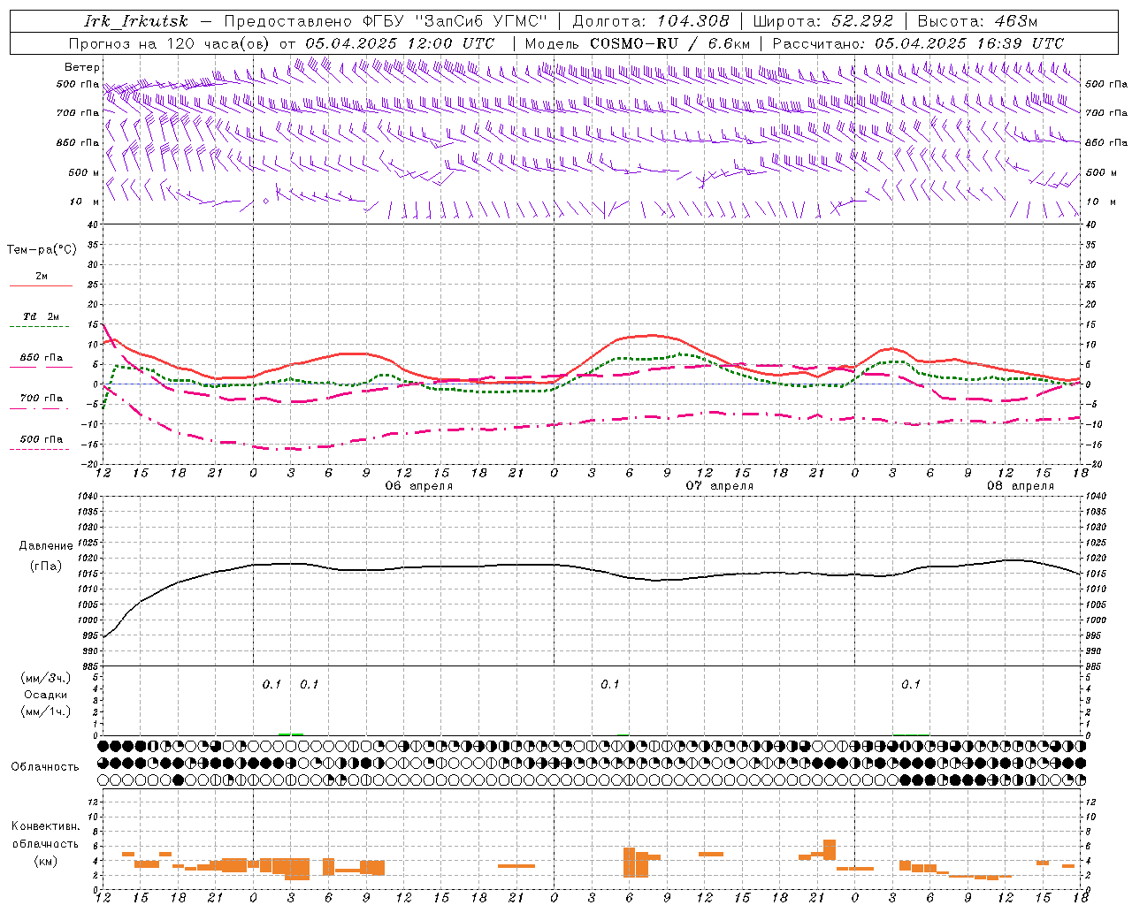The image size is (1132, 905).
Task: Click the "0.1" precipitation value on 07 апреля
Action: coord(610,685)
